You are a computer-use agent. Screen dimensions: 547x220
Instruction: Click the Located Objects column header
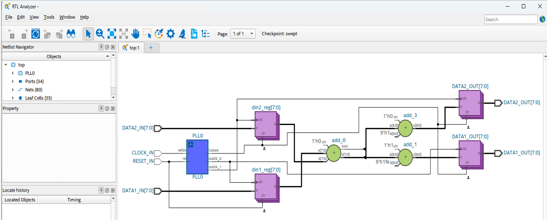click(20, 200)
